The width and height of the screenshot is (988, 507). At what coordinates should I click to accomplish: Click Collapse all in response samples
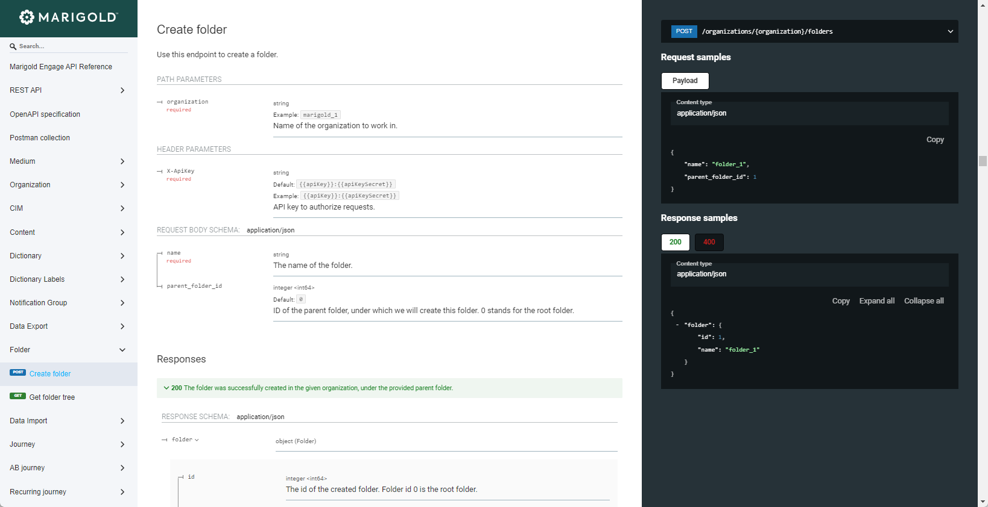click(x=923, y=301)
